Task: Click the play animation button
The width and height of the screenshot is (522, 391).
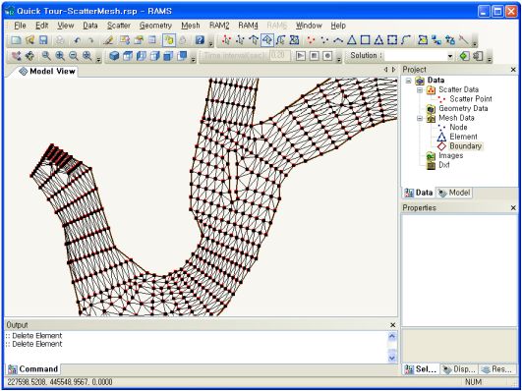Action: coord(301,56)
